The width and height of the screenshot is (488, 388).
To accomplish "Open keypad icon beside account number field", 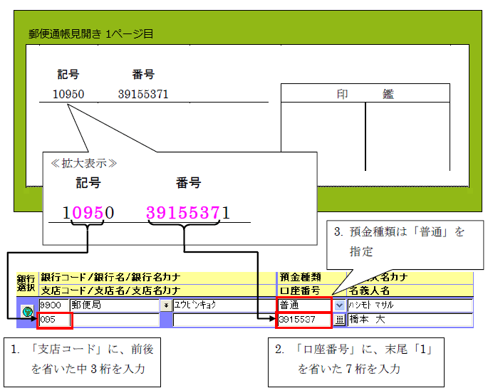I will [339, 320].
